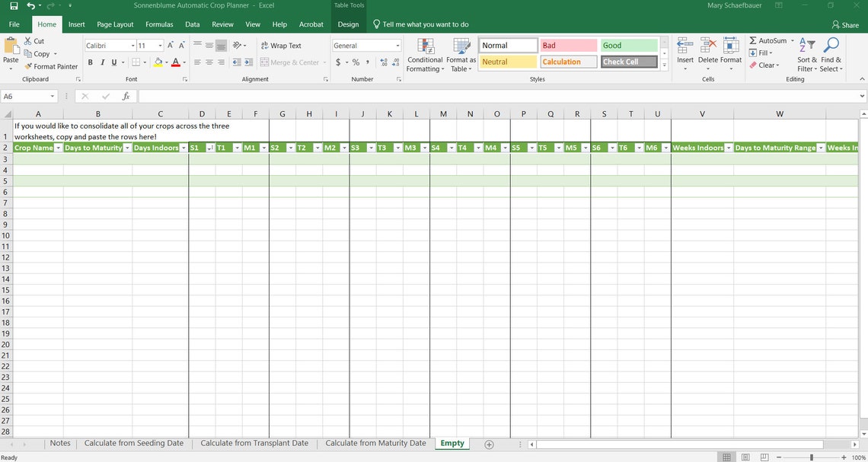Open the Crop Name column filter dropdown

[x=59, y=148]
